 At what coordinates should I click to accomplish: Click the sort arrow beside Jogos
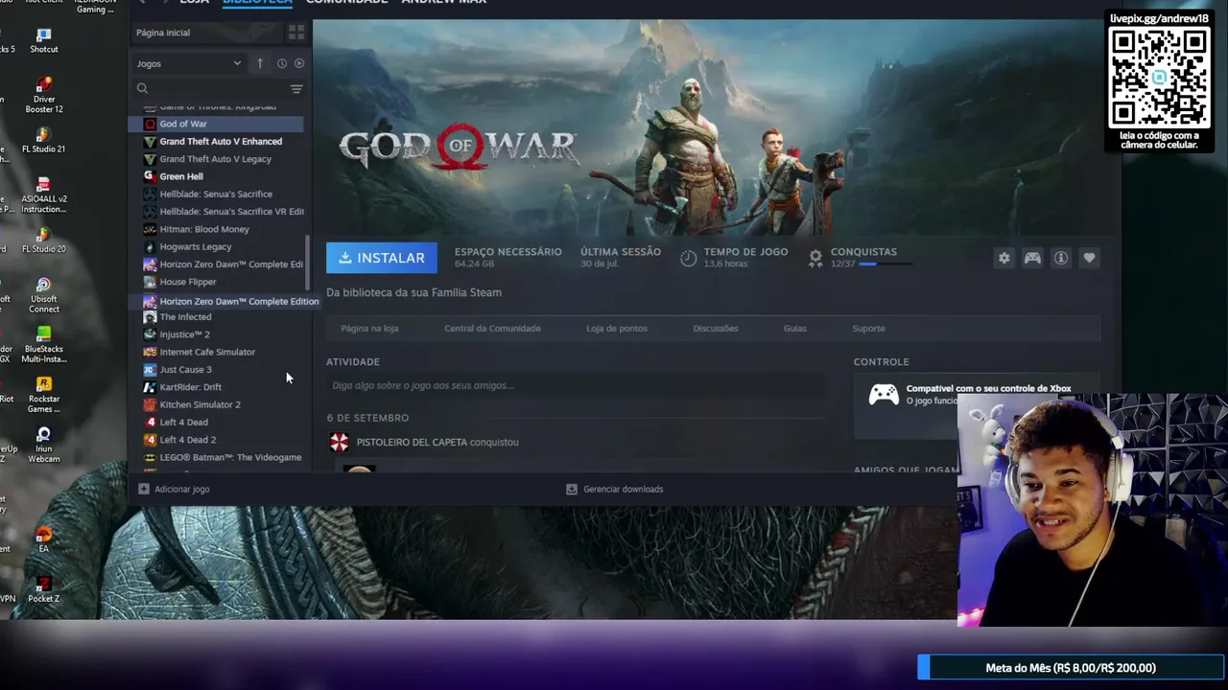(260, 63)
